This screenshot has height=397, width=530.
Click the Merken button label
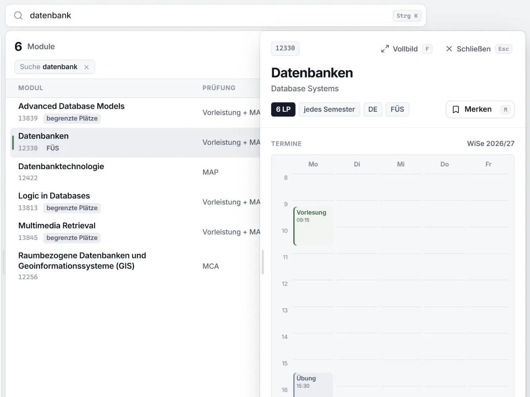pos(478,109)
